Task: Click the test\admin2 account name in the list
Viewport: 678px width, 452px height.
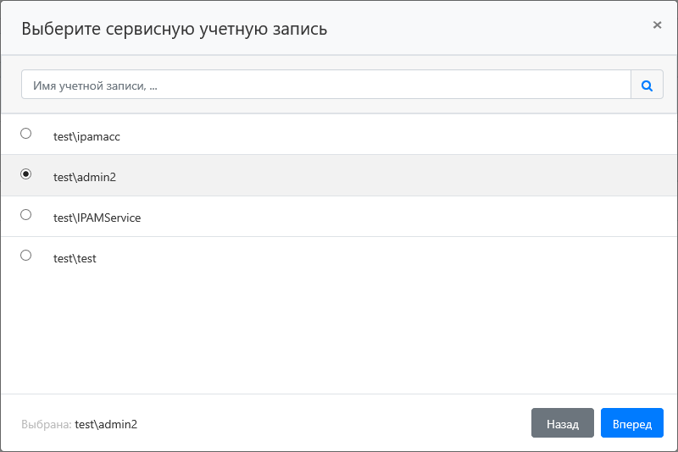Action: [83, 177]
